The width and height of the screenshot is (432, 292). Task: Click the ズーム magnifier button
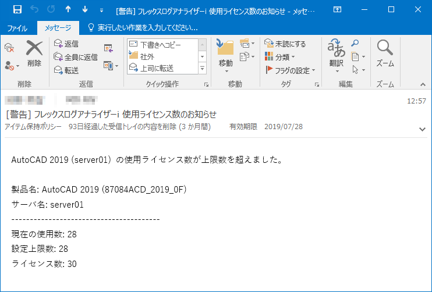pyautogui.click(x=385, y=54)
